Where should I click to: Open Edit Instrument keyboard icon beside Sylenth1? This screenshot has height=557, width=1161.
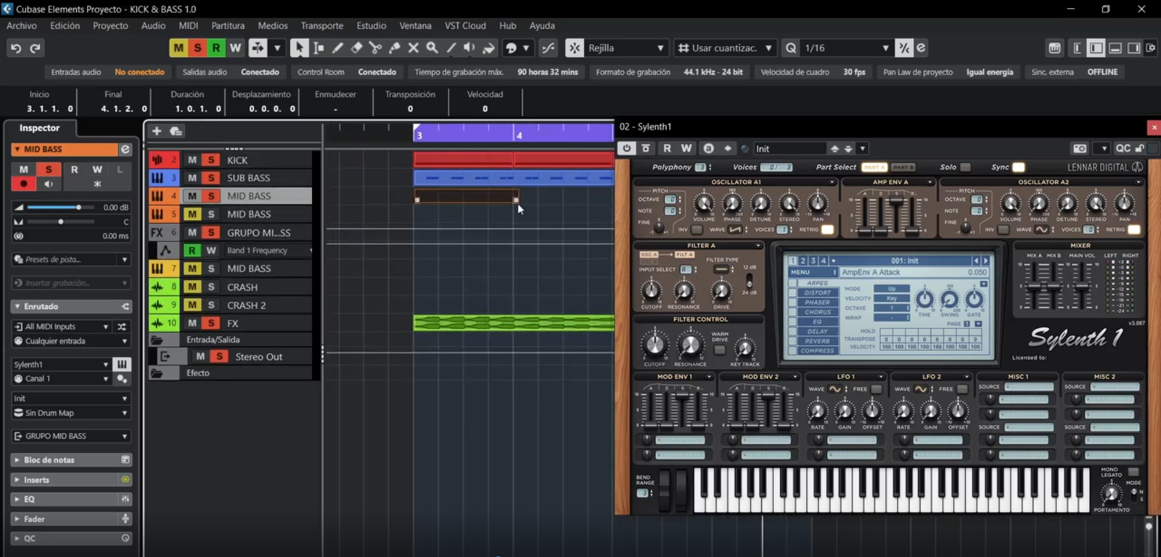(122, 364)
